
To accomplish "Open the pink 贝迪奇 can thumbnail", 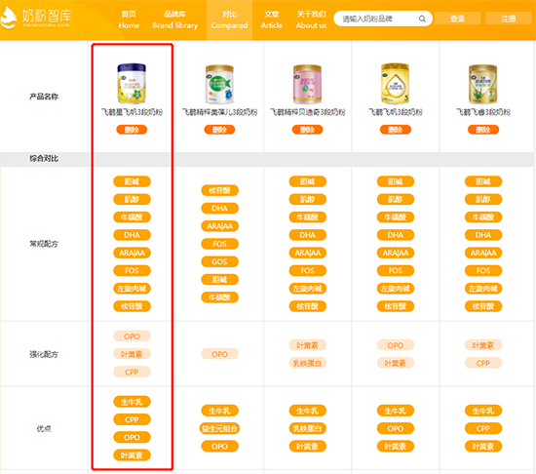I will 307,84.
